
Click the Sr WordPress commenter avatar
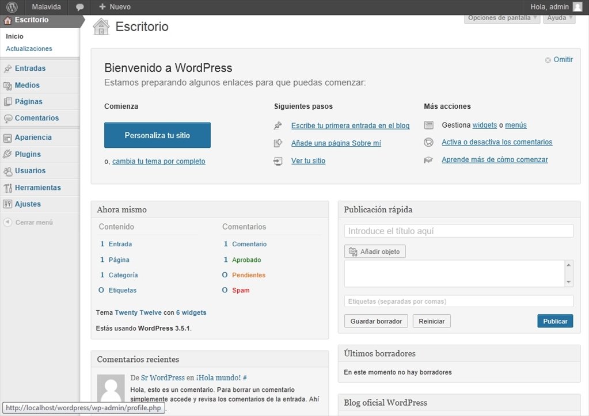[111, 388]
